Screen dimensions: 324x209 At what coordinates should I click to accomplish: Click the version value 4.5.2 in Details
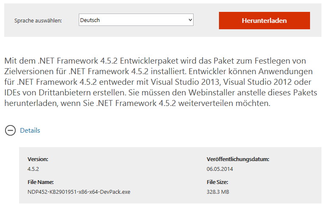pyautogui.click(x=33, y=169)
